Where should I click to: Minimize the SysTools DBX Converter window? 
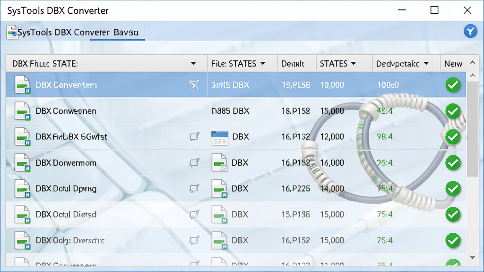pyautogui.click(x=402, y=10)
